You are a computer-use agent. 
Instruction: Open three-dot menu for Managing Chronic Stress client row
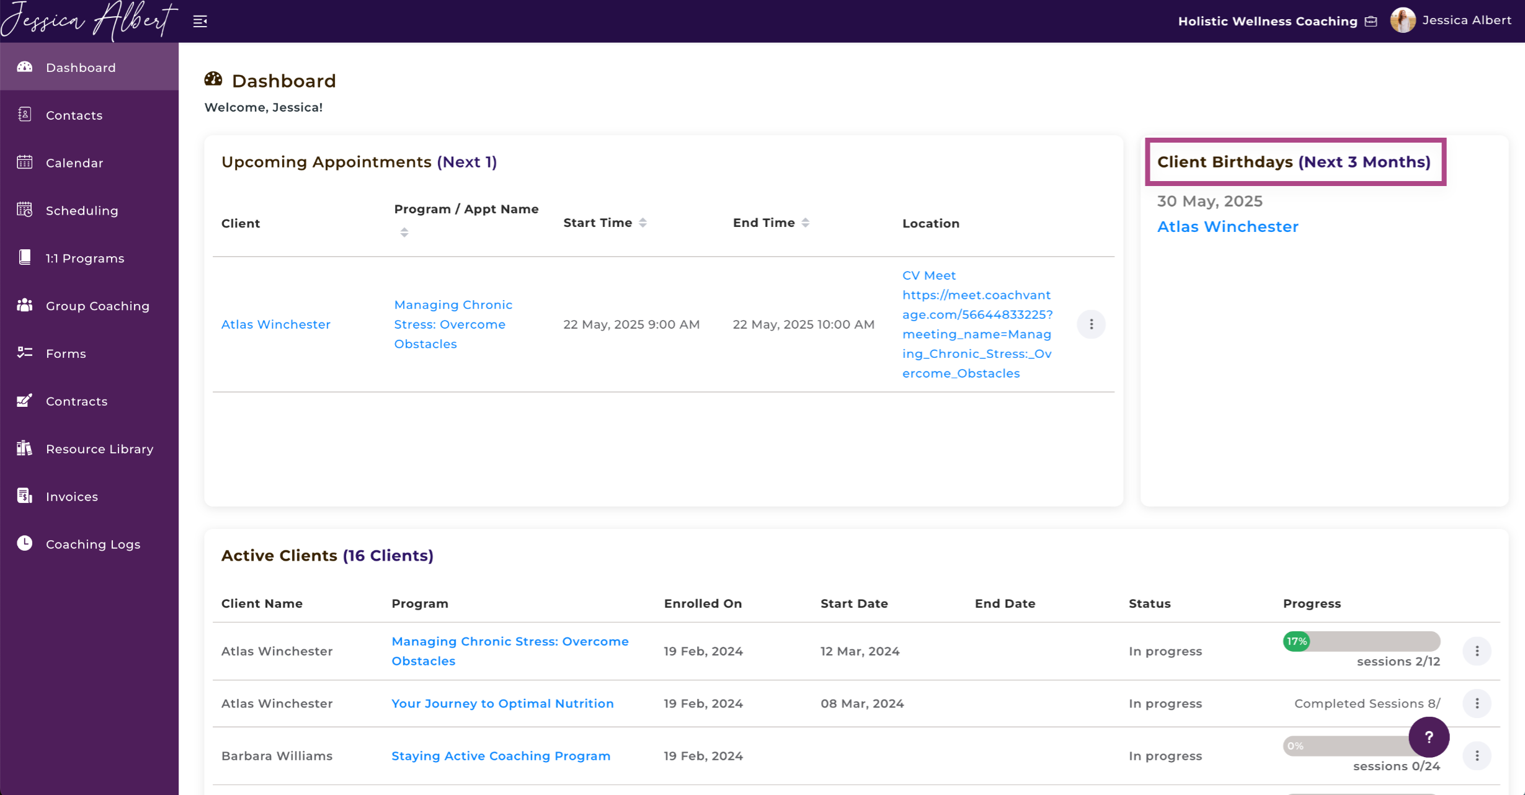point(1477,651)
